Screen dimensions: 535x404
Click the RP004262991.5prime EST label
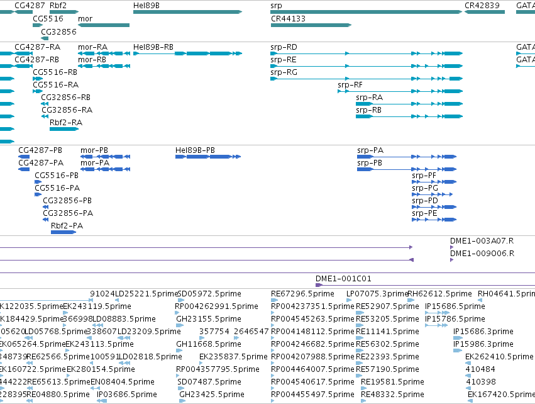[x=216, y=306]
